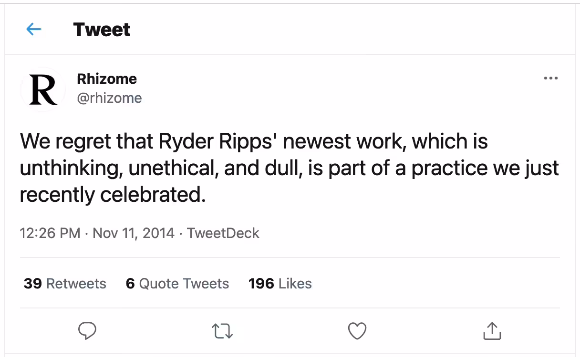580x357 pixels.
Task: Like the tweet with heart icon
Action: (357, 331)
